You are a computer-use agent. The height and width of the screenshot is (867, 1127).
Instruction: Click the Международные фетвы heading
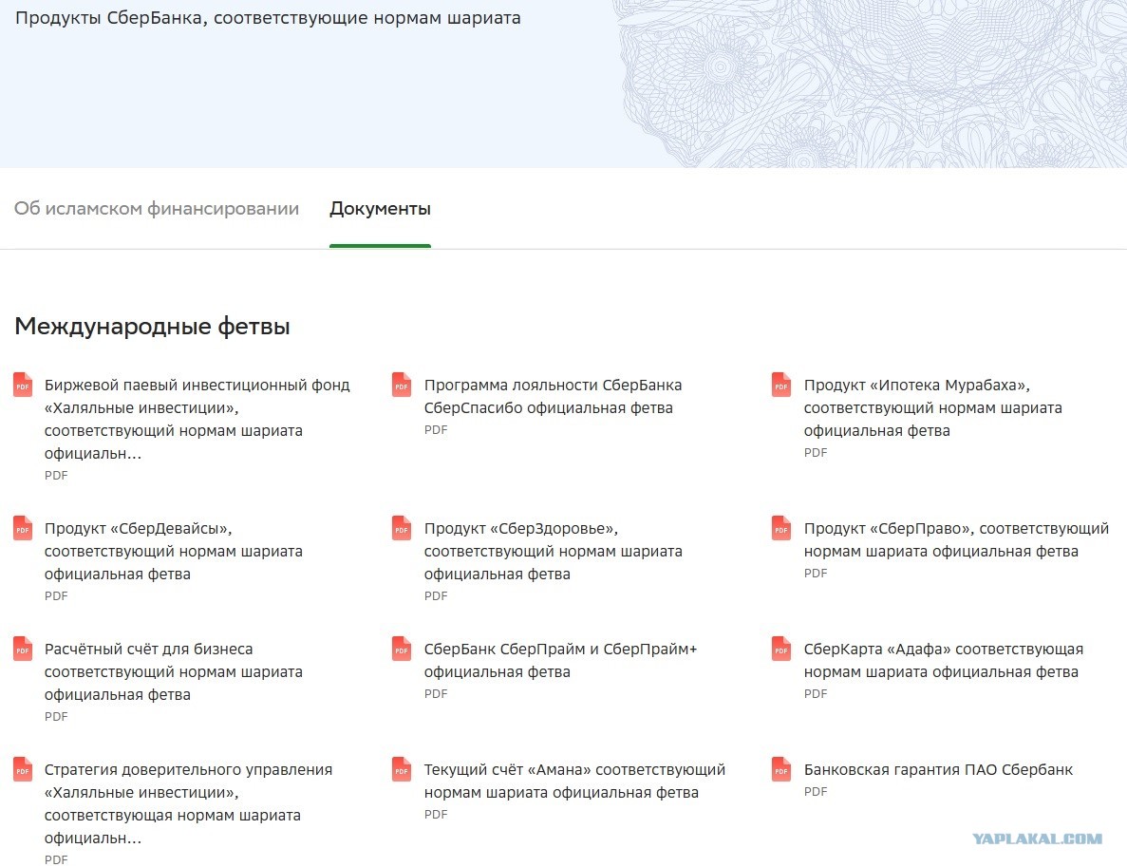point(152,326)
